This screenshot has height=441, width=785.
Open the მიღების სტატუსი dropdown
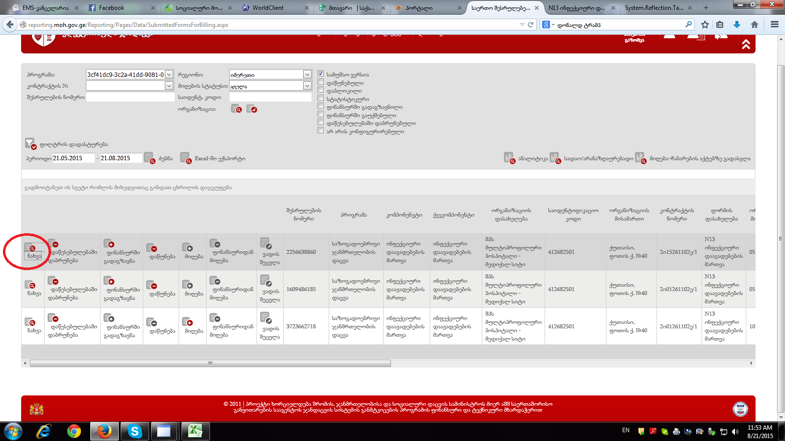(x=307, y=86)
